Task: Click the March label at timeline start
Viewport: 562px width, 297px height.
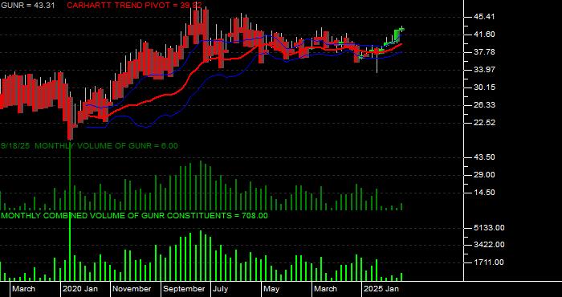Action: pyautogui.click(x=24, y=289)
